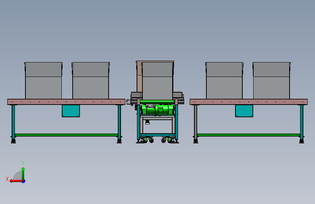Select the teal control box under the left table
This screenshot has height=204, width=315.
click(x=71, y=111)
